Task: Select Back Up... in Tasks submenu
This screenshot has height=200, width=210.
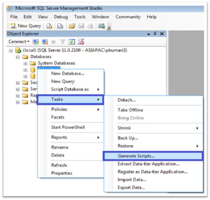Action: [154, 138]
